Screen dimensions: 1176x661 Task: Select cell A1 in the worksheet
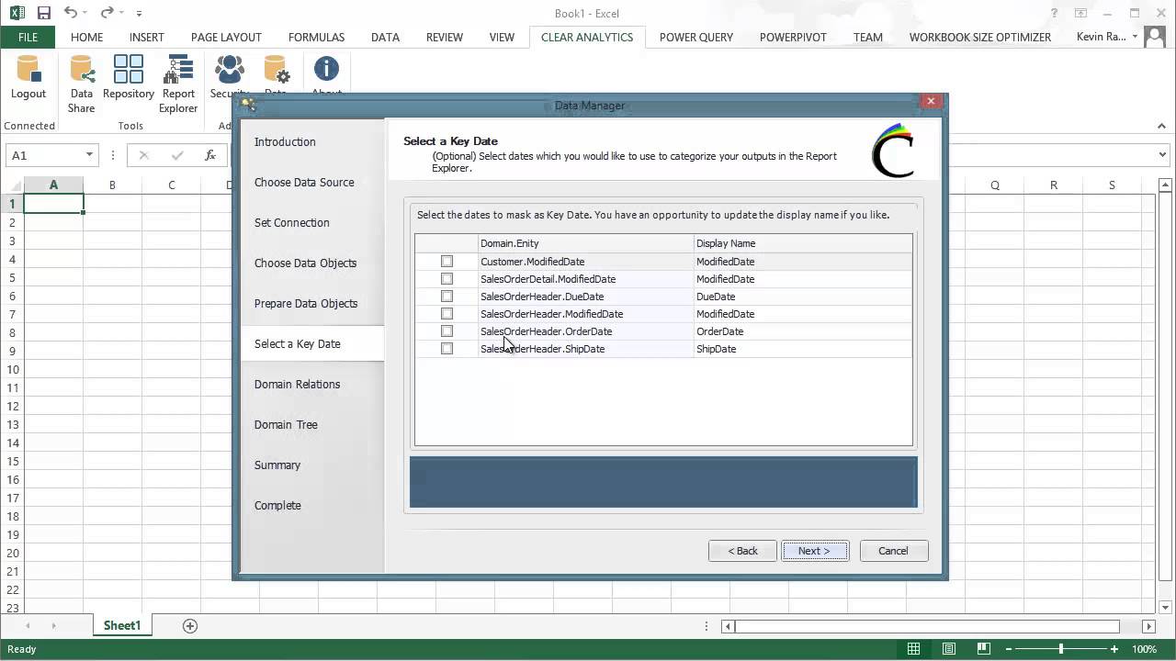pyautogui.click(x=53, y=204)
